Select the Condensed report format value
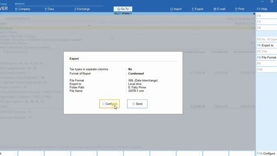 (136, 74)
